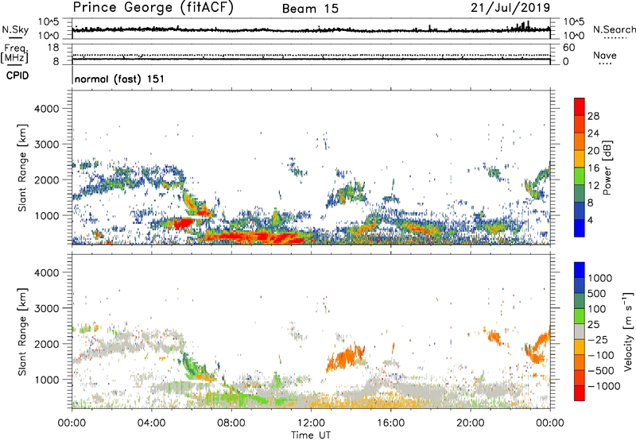Click the '12:00' time axis tick label
This screenshot has height=440, width=636.
tap(311, 423)
